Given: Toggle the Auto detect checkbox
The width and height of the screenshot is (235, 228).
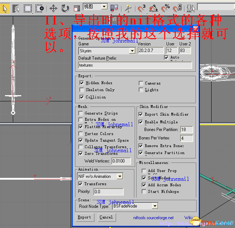Looking at the screenshot, I should [x=166, y=57].
